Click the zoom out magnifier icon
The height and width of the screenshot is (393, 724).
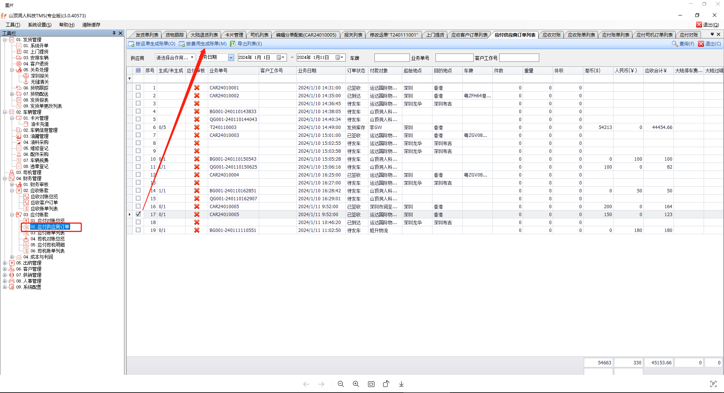pos(341,384)
